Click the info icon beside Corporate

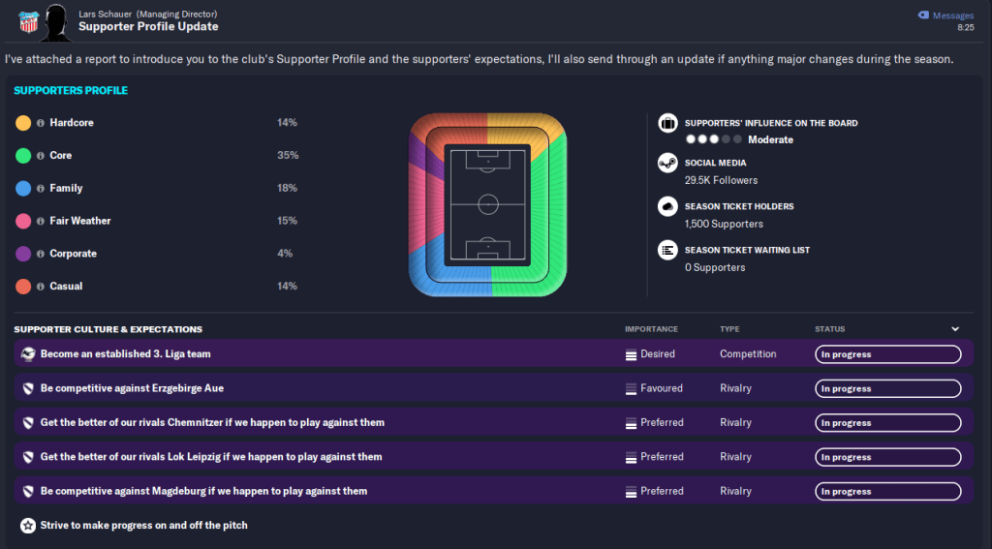point(41,254)
